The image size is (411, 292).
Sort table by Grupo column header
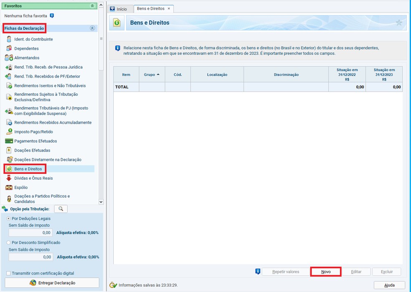[152, 75]
